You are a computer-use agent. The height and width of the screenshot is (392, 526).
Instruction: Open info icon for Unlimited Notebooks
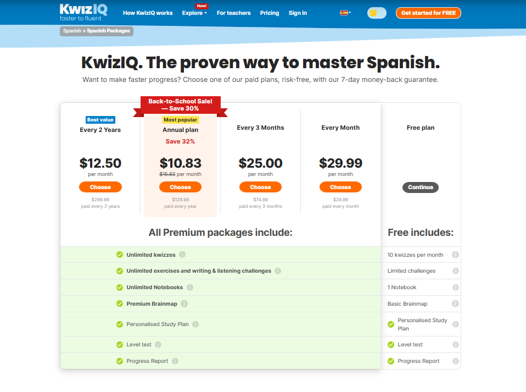pos(190,287)
